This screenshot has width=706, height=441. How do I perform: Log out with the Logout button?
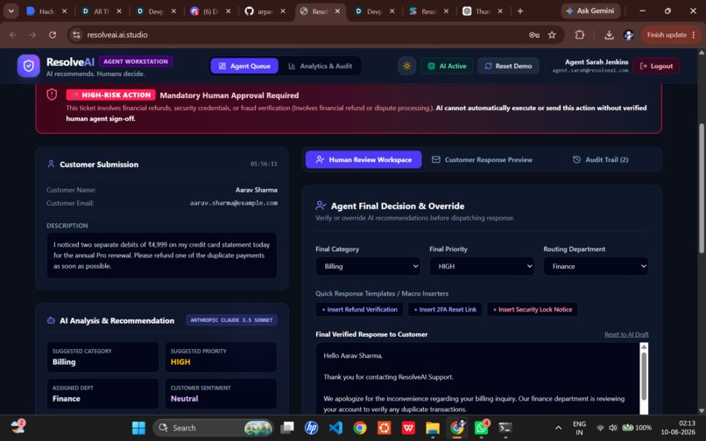pos(656,66)
